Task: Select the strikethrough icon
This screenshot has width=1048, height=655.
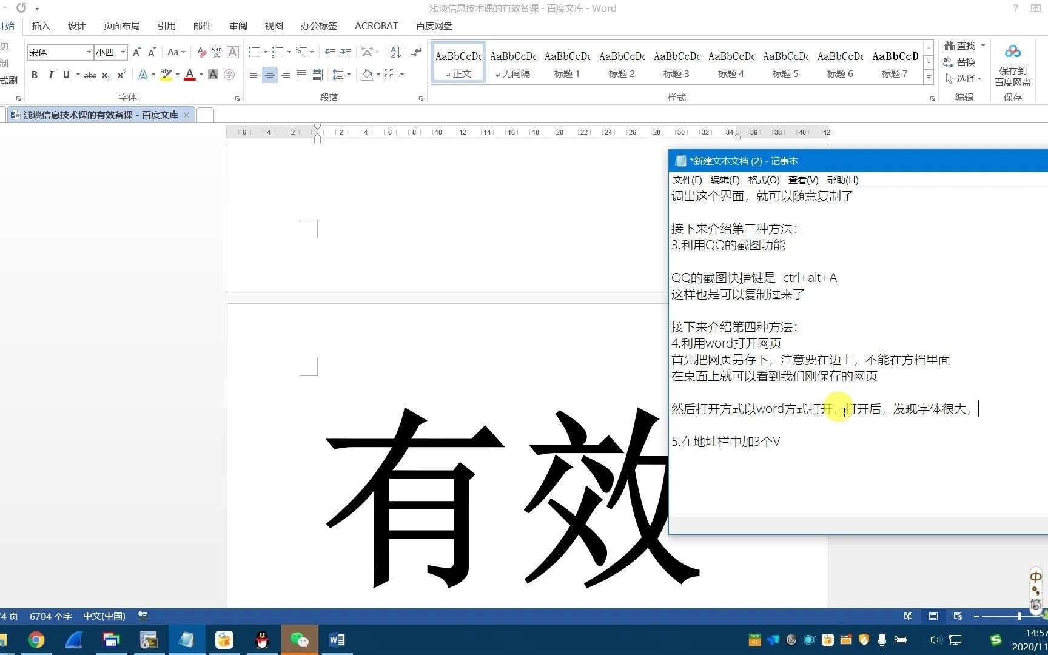Action: pyautogui.click(x=90, y=75)
